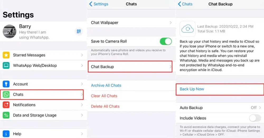Return to Chats from Chat Backup

point(185,4)
